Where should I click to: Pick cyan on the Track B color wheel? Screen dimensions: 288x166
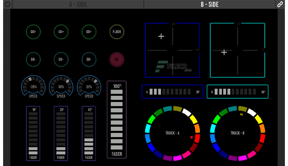click(213, 128)
